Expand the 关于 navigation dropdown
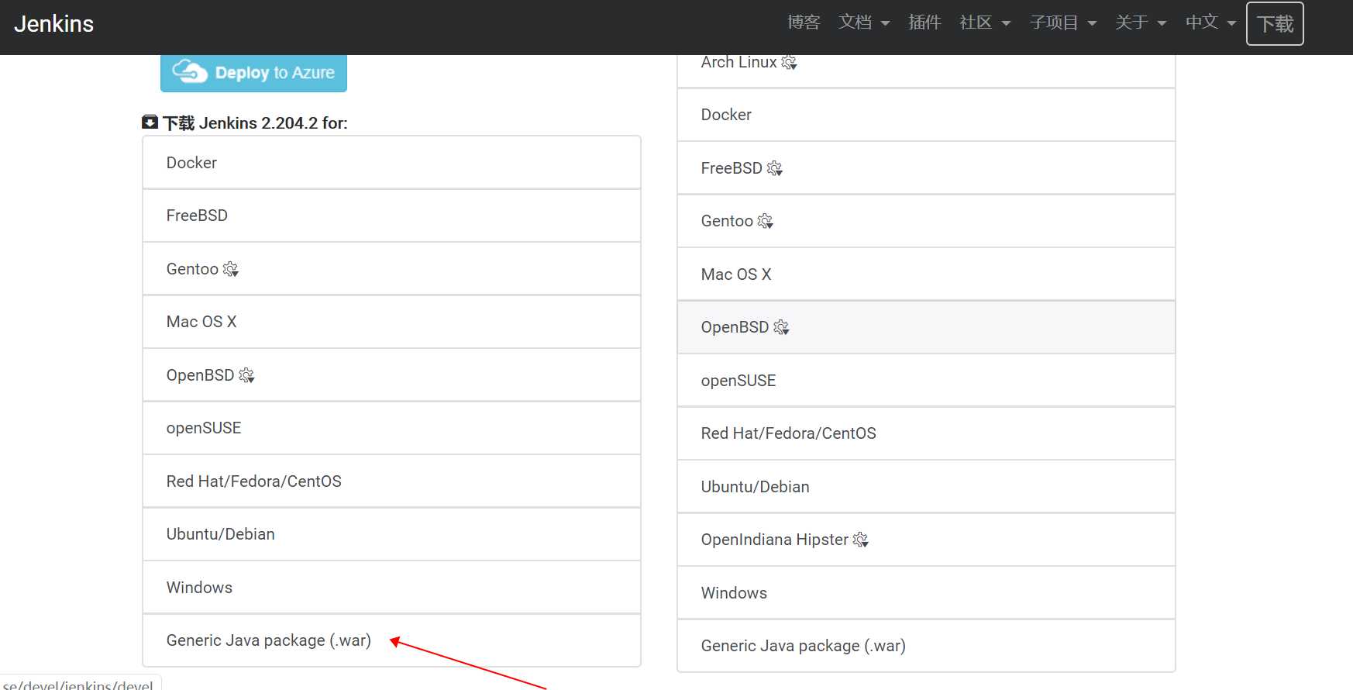 point(1141,23)
